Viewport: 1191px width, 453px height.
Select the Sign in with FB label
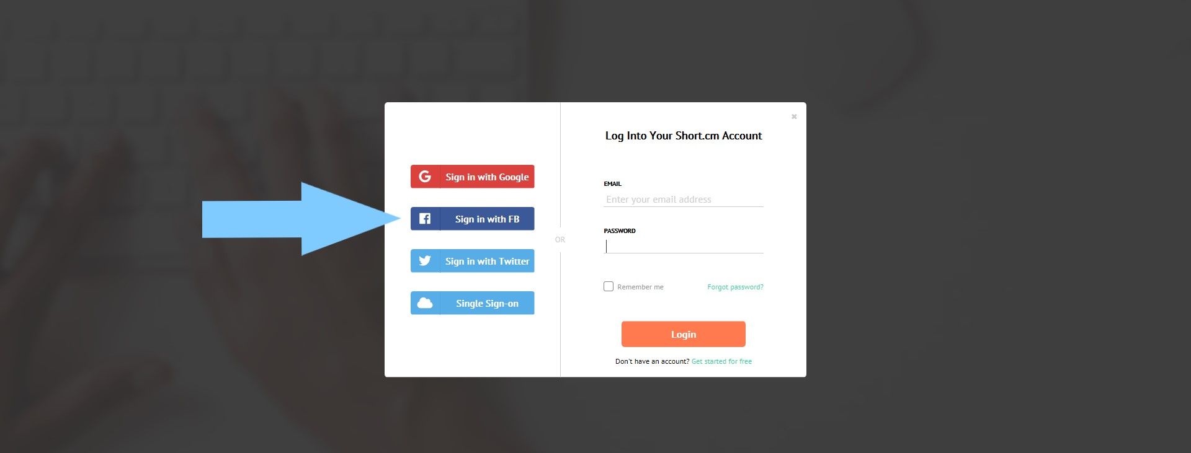coord(487,219)
